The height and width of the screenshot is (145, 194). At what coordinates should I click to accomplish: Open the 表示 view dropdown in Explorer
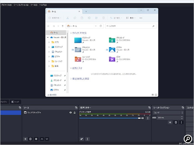[x=131, y=18]
